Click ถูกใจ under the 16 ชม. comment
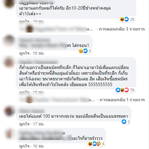The height and width of the screenshot is (149, 149). click(24, 146)
